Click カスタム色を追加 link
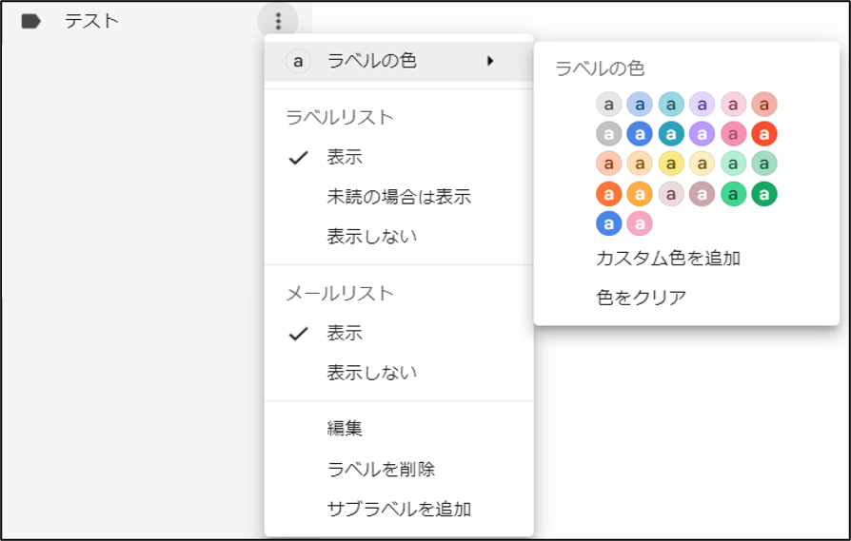Screen dimensions: 851x541 coord(668,258)
